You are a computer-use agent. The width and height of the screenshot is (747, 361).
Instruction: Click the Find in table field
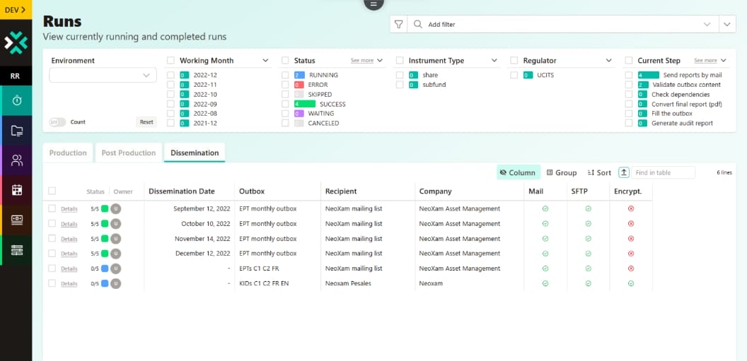[x=663, y=172]
